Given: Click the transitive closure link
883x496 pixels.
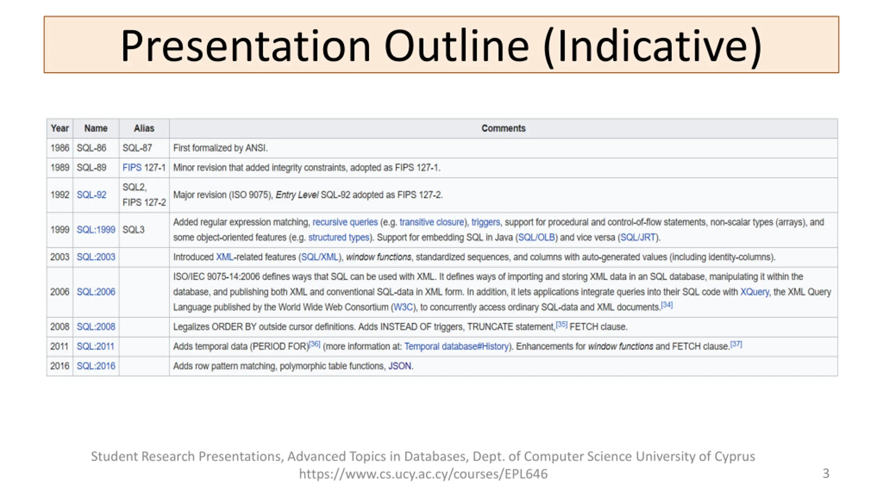Looking at the screenshot, I should point(432,222).
